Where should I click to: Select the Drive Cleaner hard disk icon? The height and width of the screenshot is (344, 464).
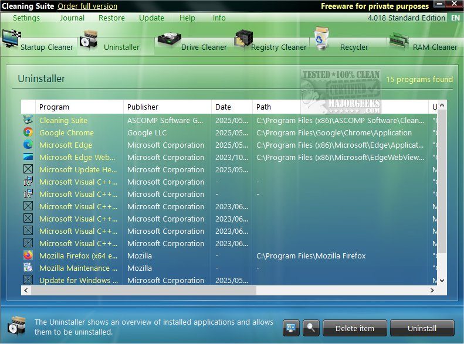tap(169, 40)
